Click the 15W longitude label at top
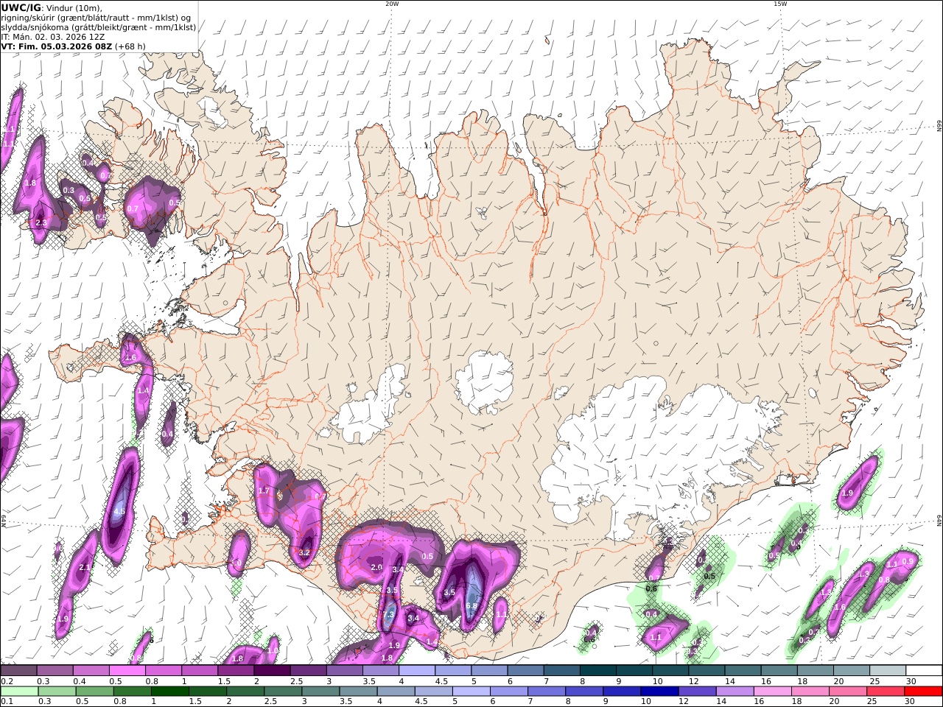This screenshot has height=707, width=943. click(780, 4)
